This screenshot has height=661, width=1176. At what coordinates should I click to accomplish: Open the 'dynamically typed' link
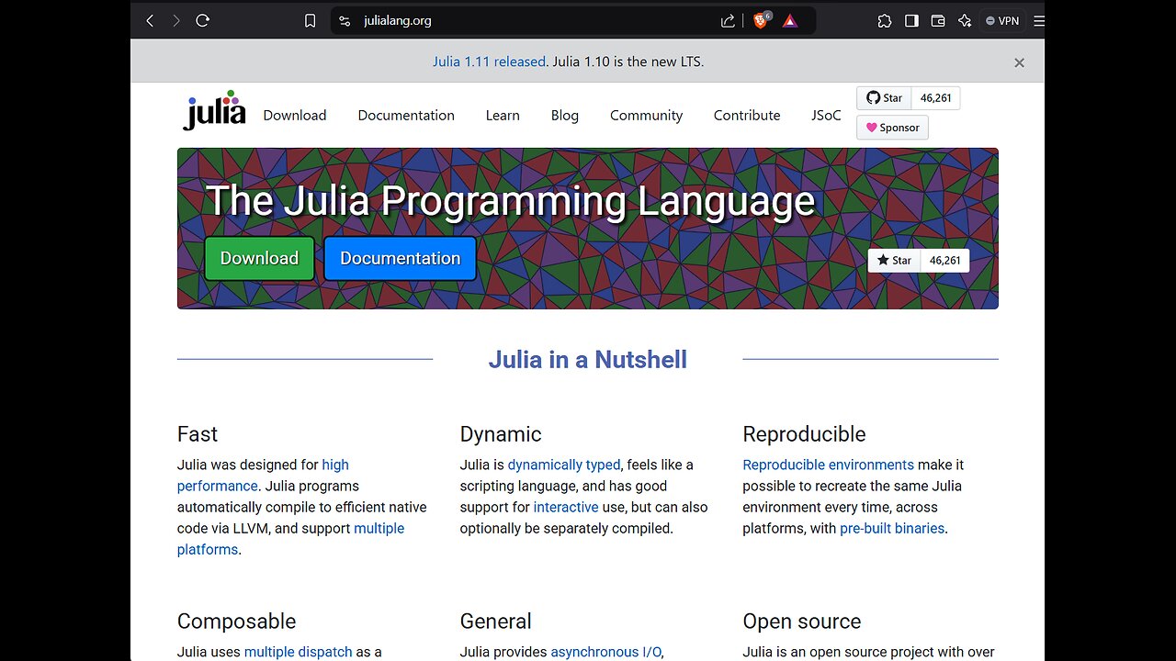point(564,465)
